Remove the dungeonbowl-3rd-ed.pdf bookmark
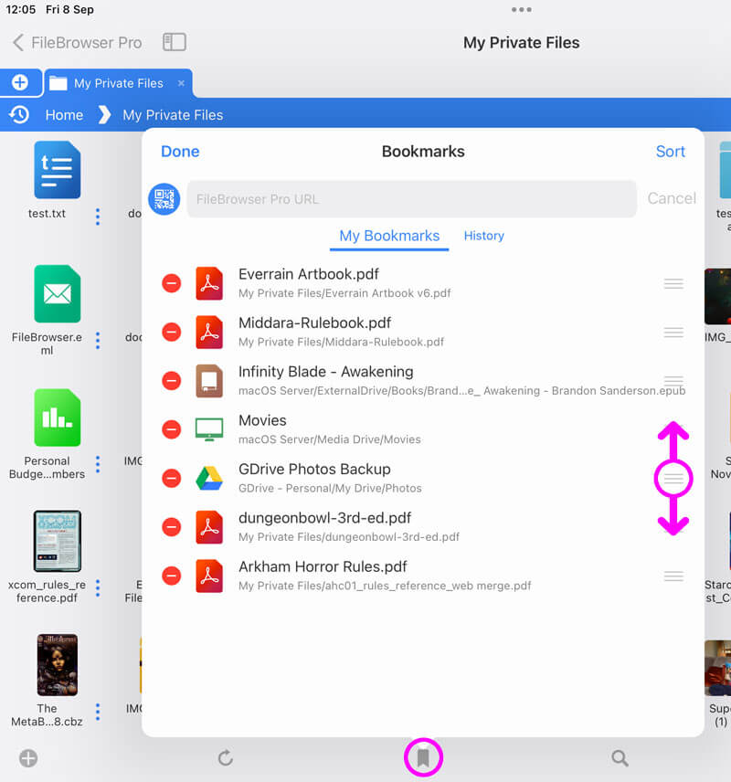Image resolution: width=731 pixels, height=782 pixels. pos(171,527)
